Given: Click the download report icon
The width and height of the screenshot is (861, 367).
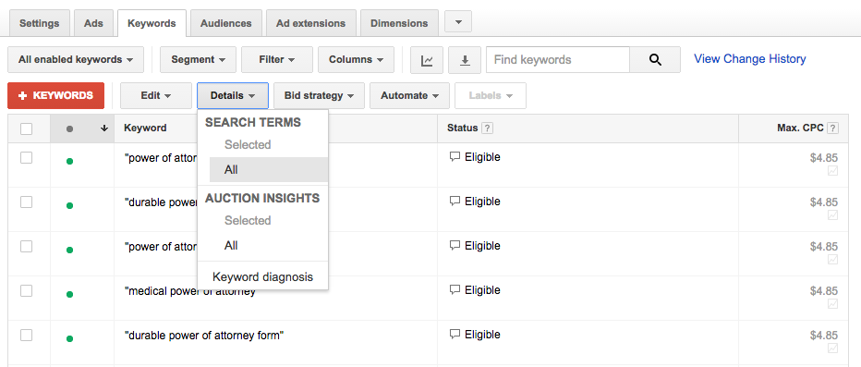Looking at the screenshot, I should pyautogui.click(x=465, y=60).
